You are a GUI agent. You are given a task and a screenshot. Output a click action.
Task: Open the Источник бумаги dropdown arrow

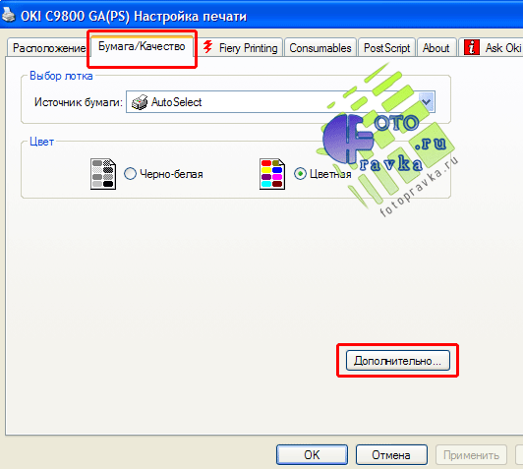click(x=427, y=101)
